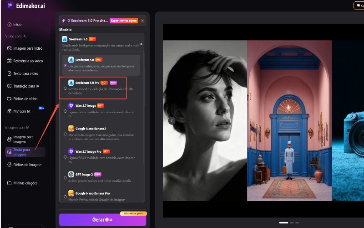Click the third carousel page indicator

click(297, 223)
